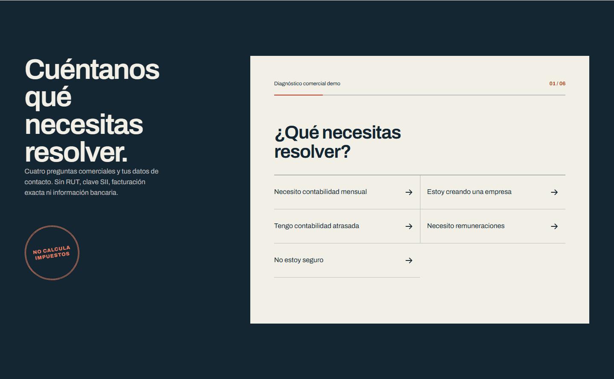614x379 pixels.
Task: Select 'Estoy creando una empresa' option
Action: pos(493,192)
